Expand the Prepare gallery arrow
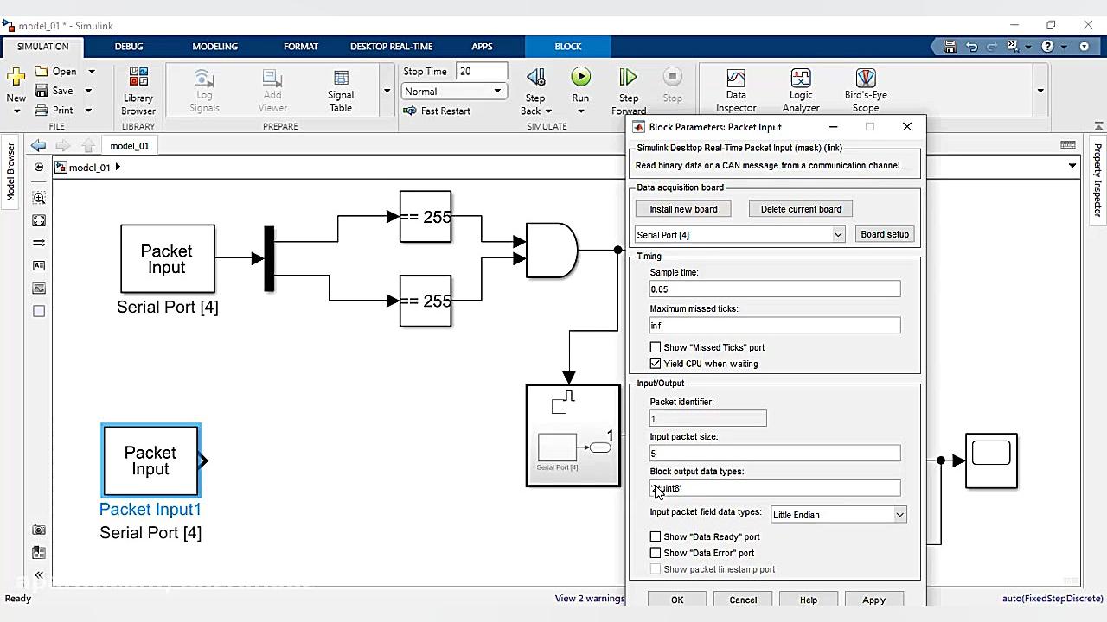1107x622 pixels. (x=387, y=92)
